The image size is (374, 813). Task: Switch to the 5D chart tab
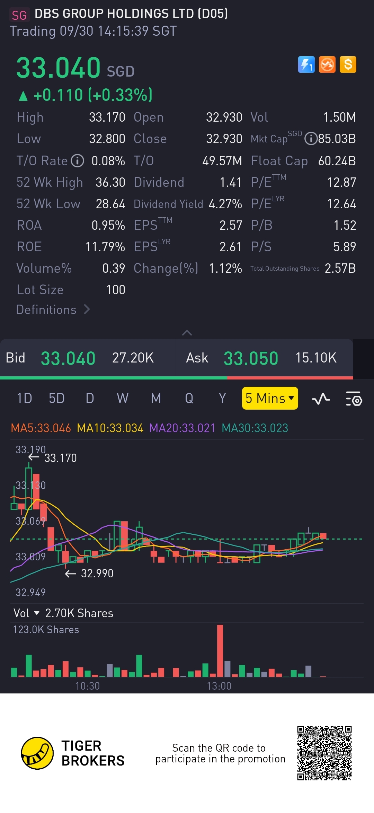pos(56,399)
